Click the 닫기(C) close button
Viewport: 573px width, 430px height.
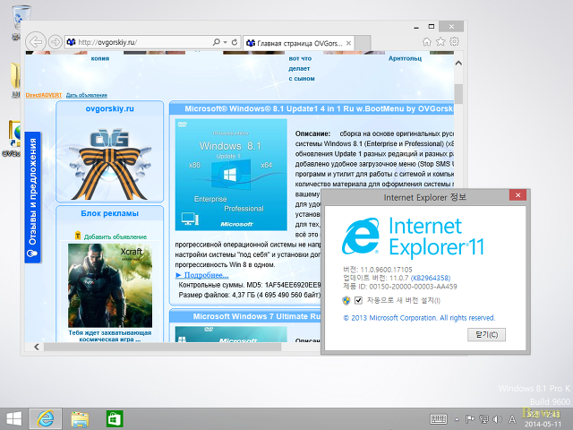pos(486,334)
